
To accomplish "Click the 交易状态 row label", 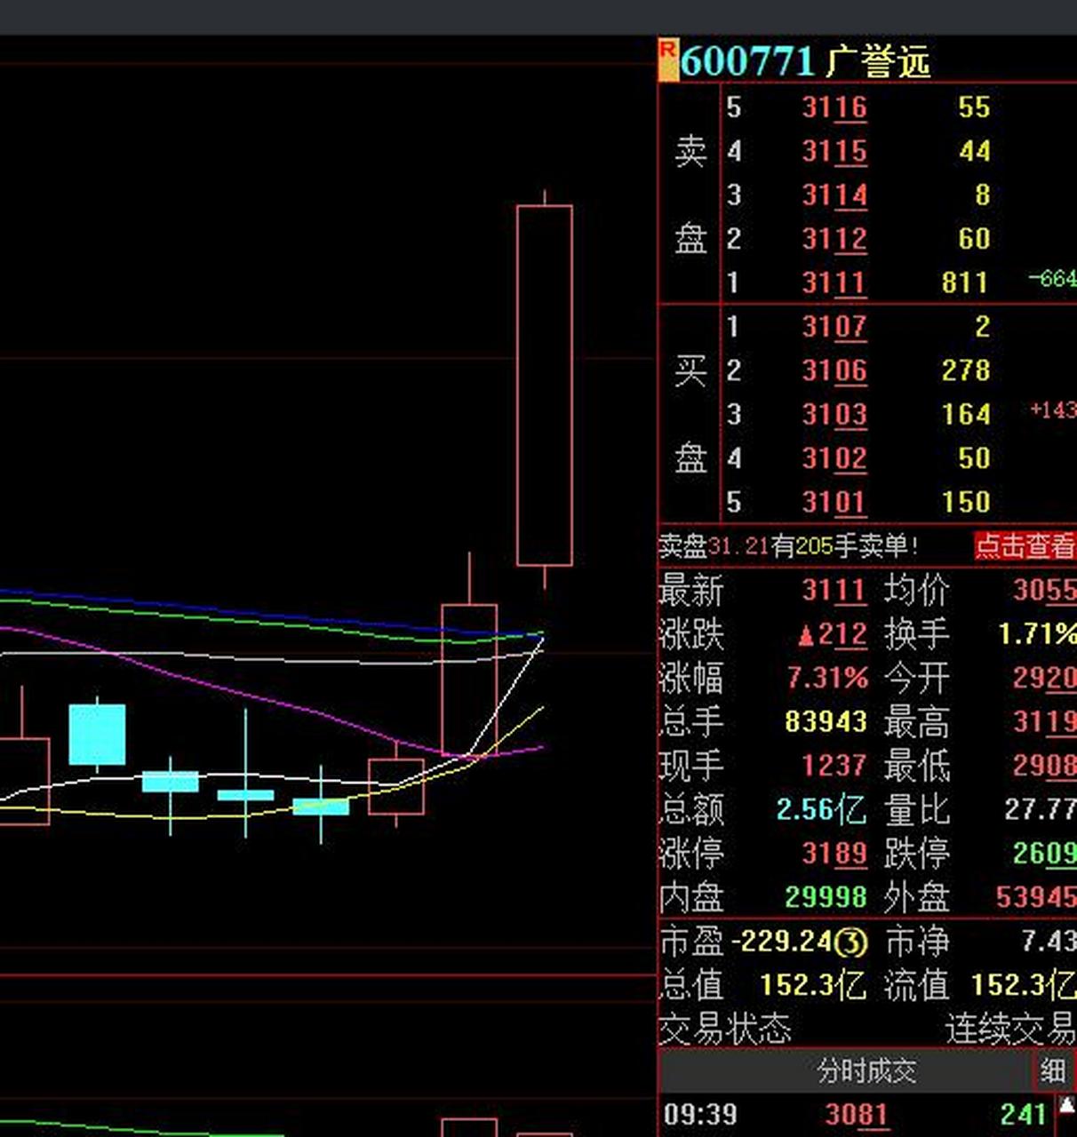I will click(724, 1030).
